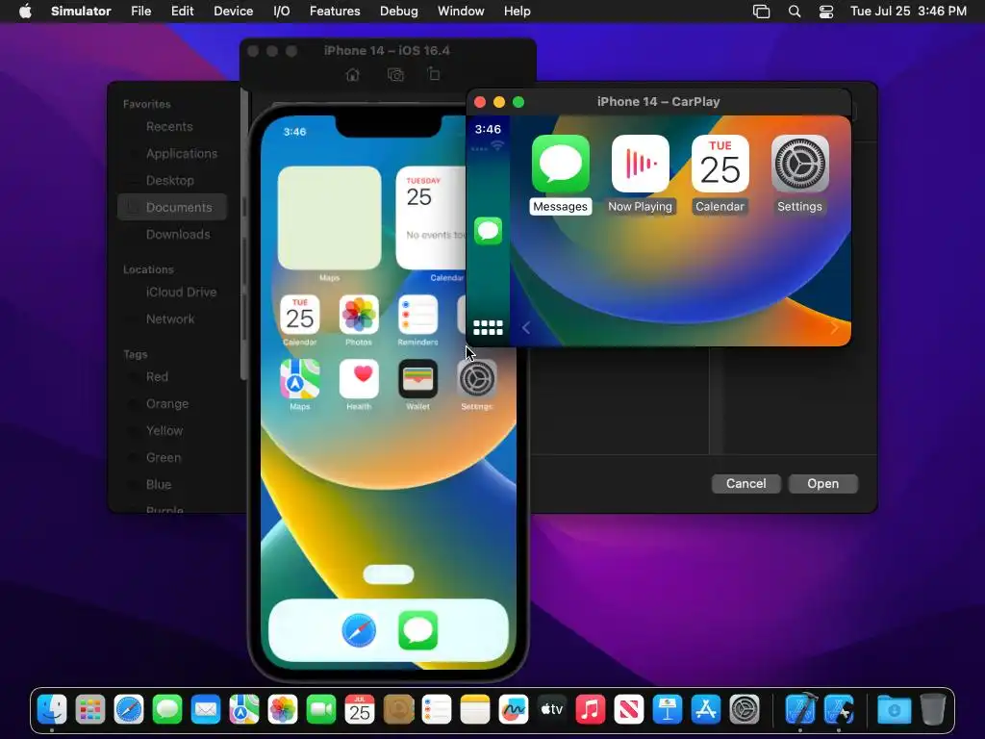This screenshot has height=739, width=985.
Task: Select Downloads in dialog sidebar
Action: (x=171, y=235)
